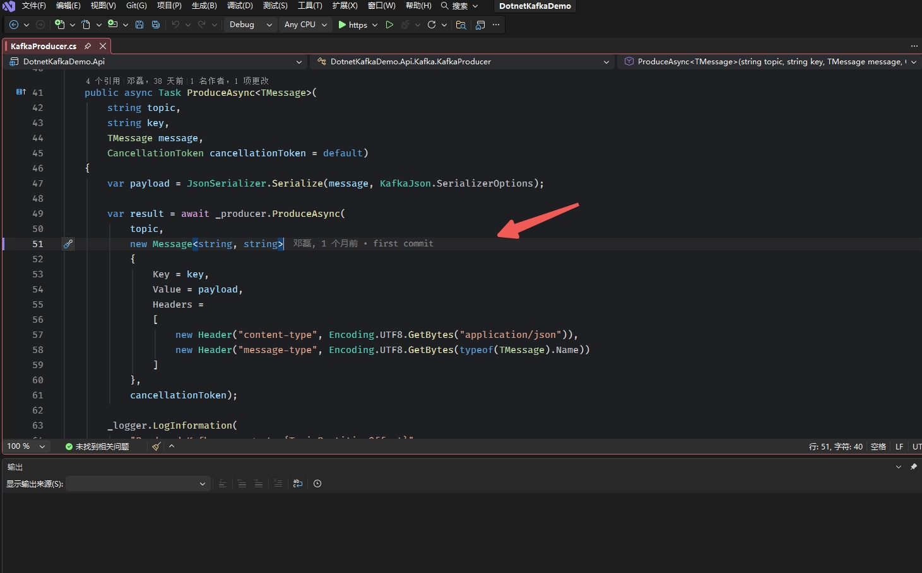The height and width of the screenshot is (573, 922).
Task: Open the Git(G) menu
Action: (x=136, y=6)
